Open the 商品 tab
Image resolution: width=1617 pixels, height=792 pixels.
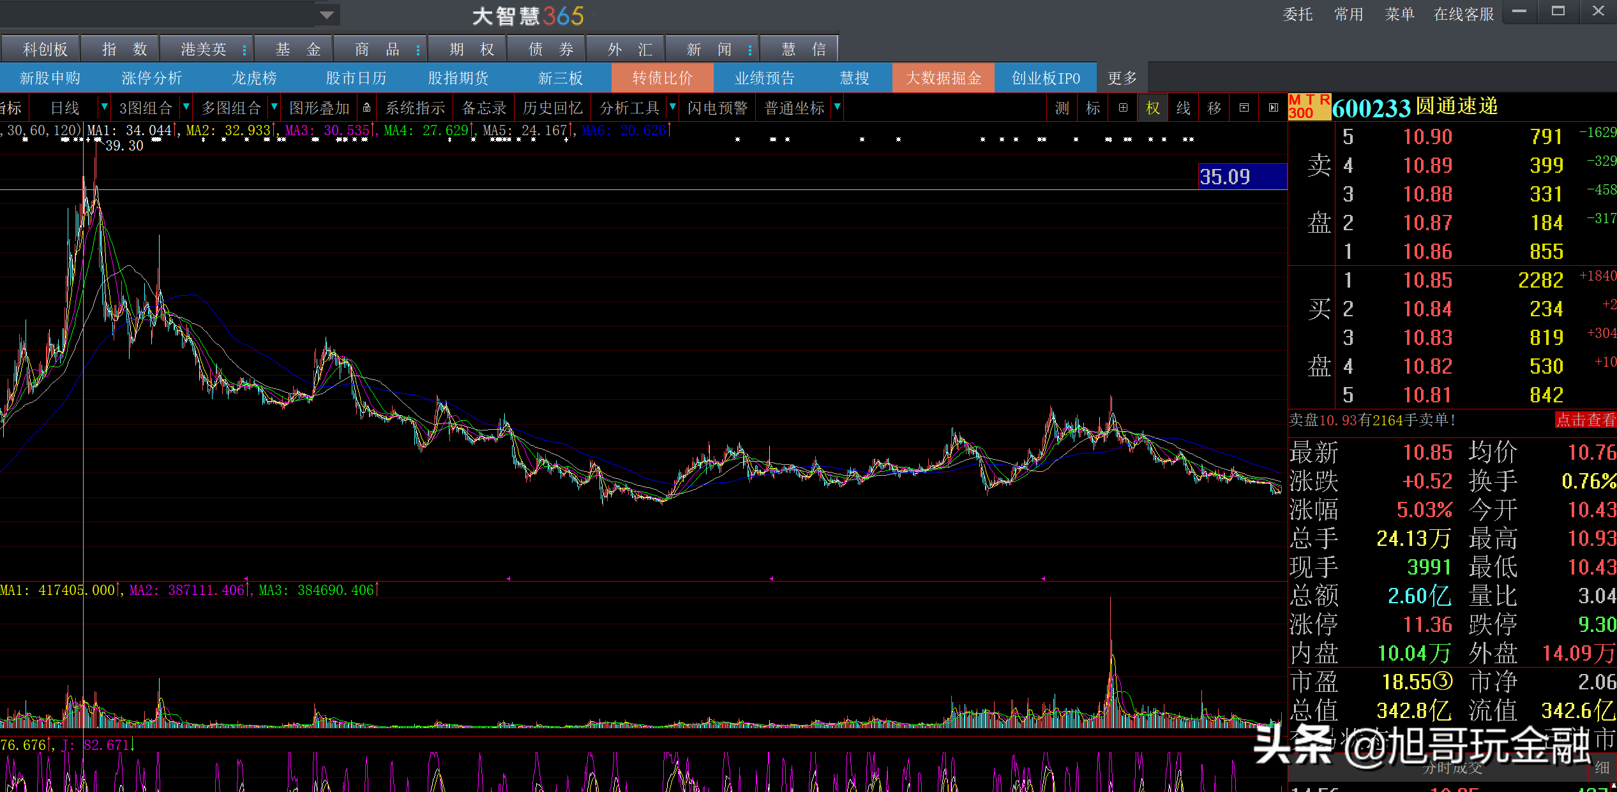pyautogui.click(x=377, y=49)
